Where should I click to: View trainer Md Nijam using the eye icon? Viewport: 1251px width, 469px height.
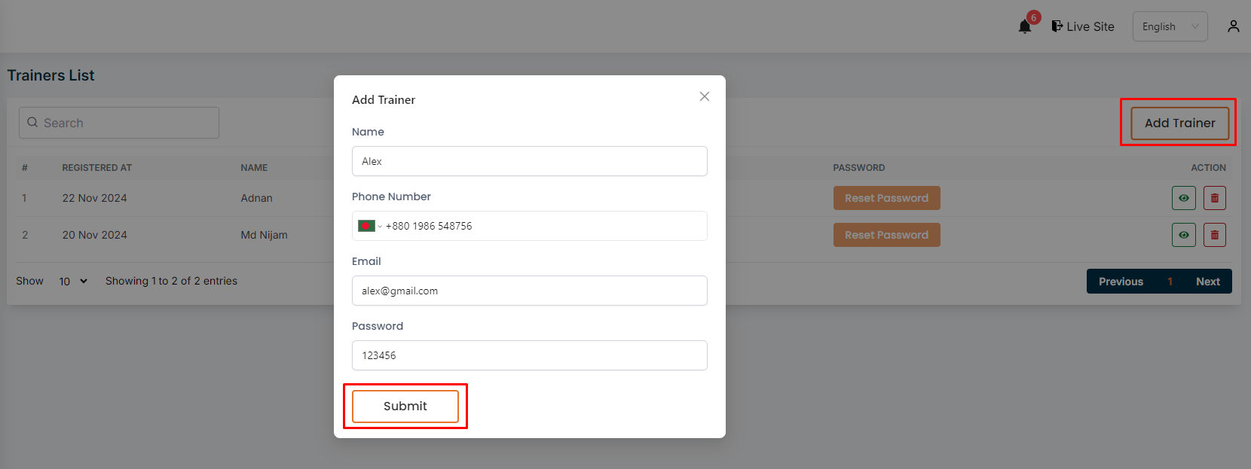(1184, 234)
